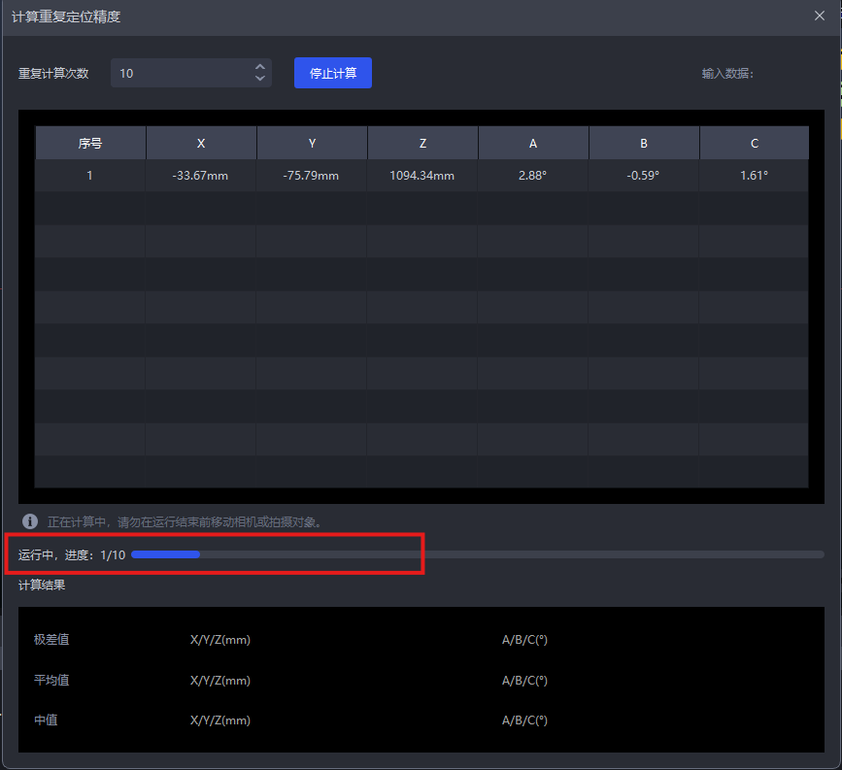Click the 极差值 result row label
The width and height of the screenshot is (842, 770).
point(51,639)
